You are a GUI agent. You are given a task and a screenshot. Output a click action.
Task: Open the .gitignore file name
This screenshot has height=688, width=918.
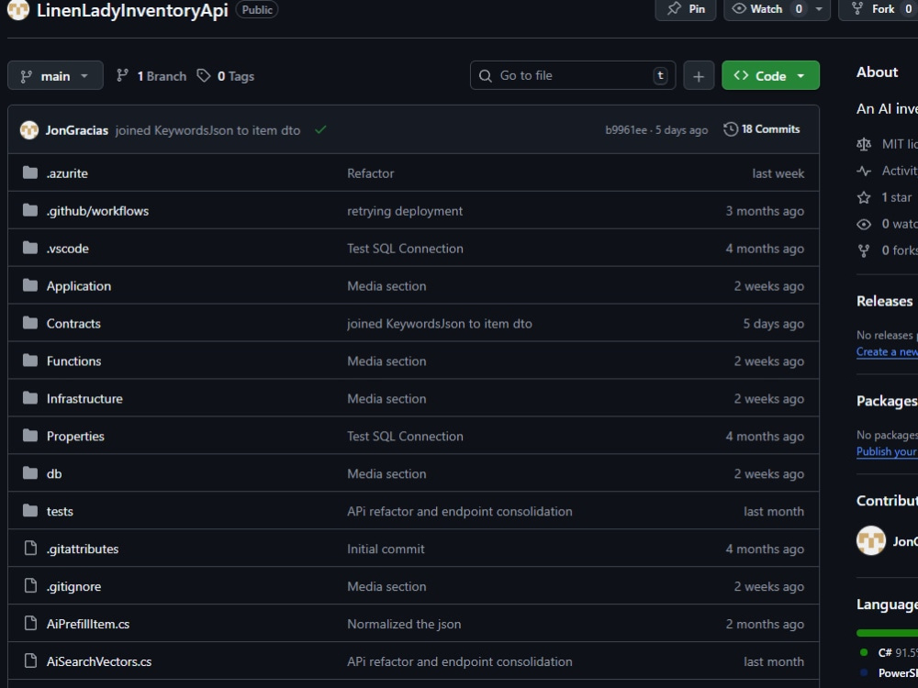pyautogui.click(x=73, y=586)
